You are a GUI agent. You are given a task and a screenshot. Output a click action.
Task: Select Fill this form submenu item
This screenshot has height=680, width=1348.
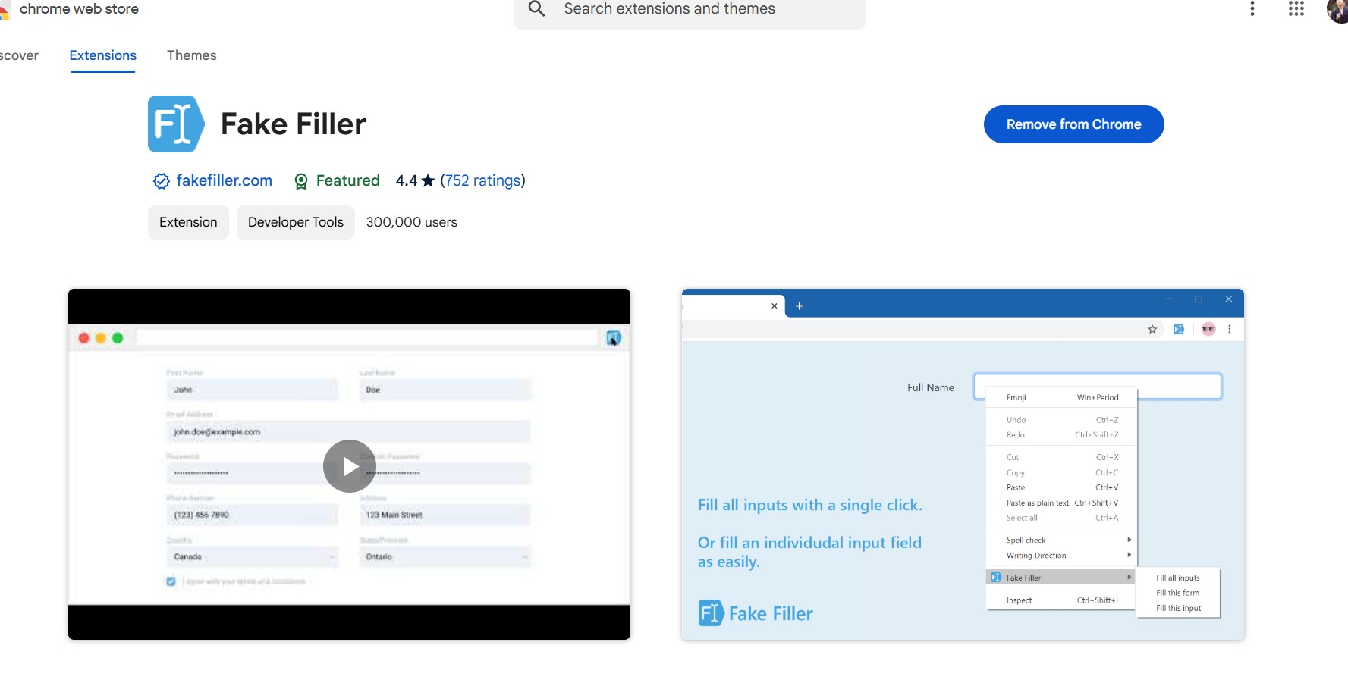(1178, 593)
